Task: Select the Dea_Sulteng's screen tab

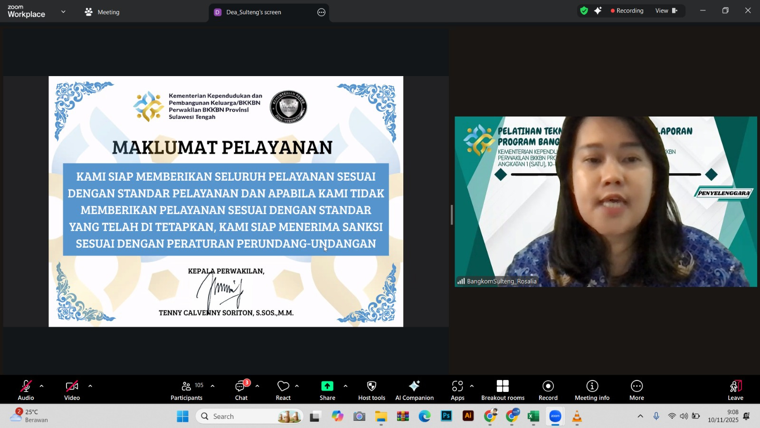Action: click(x=254, y=12)
